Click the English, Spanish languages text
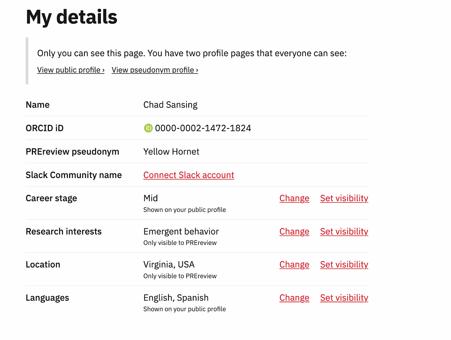This screenshot has width=451, height=340. click(176, 298)
